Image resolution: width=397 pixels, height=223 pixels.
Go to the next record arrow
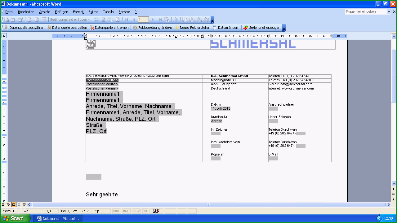[x=153, y=20]
